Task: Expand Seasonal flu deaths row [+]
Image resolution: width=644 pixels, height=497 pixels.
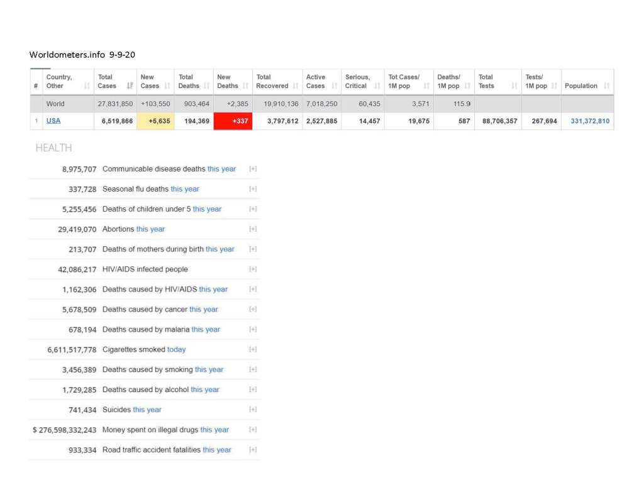Action: click(253, 189)
